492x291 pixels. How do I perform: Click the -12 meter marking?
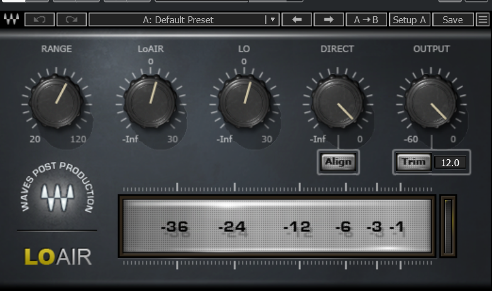[297, 227]
